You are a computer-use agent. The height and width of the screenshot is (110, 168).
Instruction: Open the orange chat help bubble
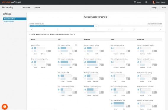click(x=5, y=106)
